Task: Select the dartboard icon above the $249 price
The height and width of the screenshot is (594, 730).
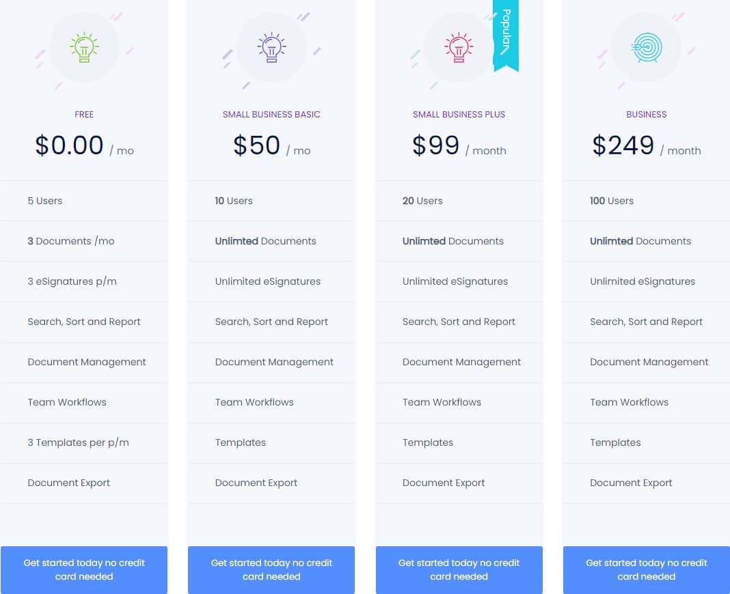Action: tap(646, 47)
